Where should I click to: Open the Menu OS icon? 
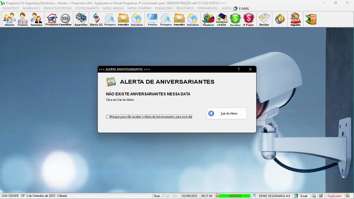click(96, 19)
